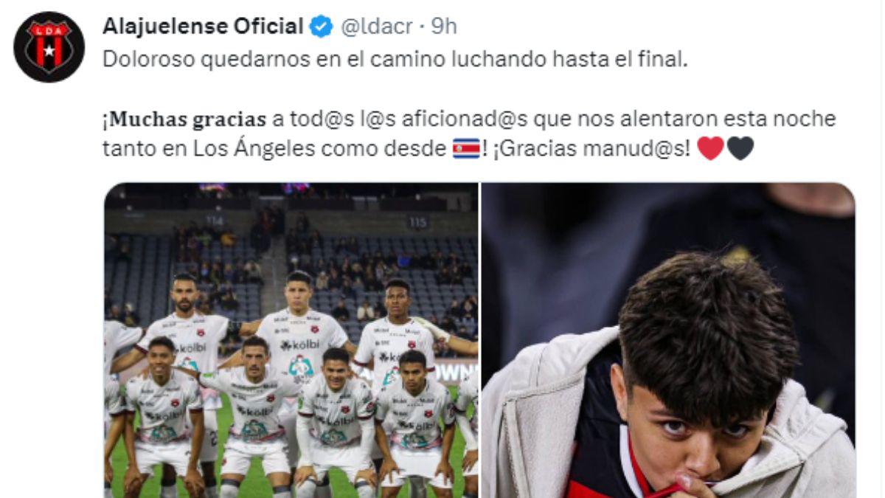Click section 114 sign in stadium photo
This screenshot has width=885, height=498.
(x=215, y=219)
